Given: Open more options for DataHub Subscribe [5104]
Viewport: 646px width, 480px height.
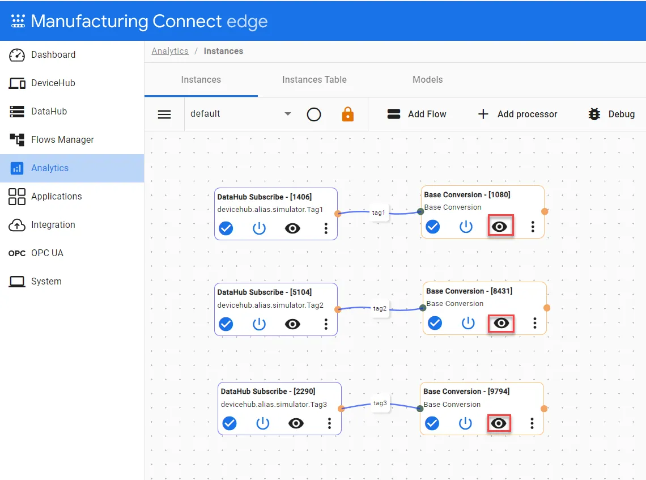Looking at the screenshot, I should pos(326,324).
